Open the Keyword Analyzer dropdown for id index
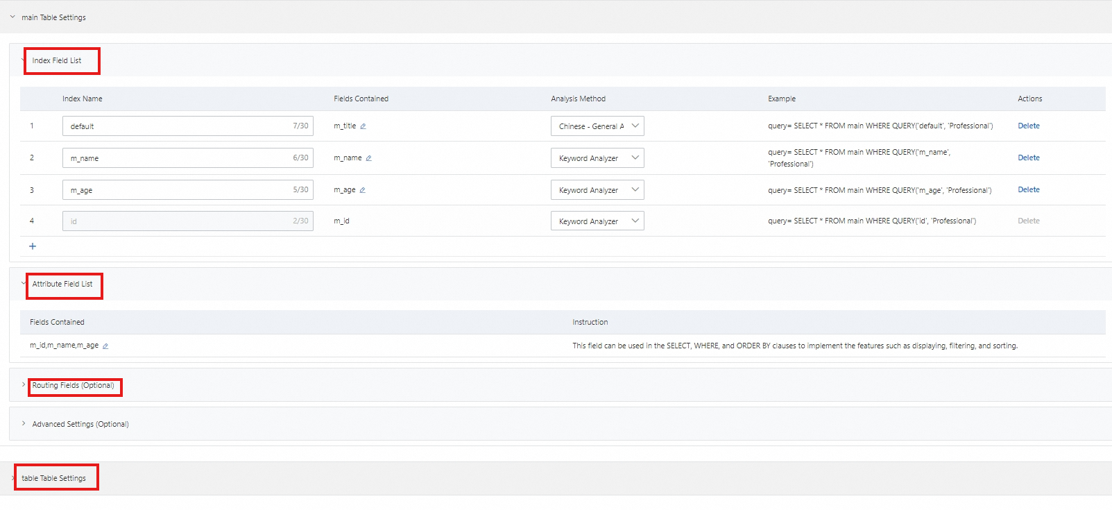Image resolution: width=1112 pixels, height=510 pixels. [x=597, y=221]
